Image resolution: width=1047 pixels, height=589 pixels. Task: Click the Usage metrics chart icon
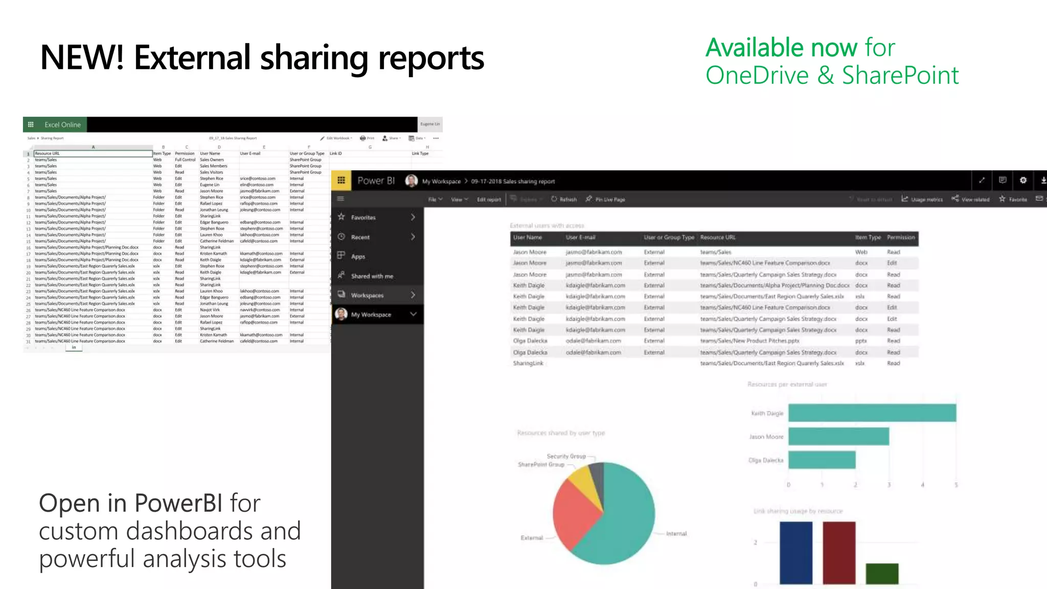click(905, 199)
